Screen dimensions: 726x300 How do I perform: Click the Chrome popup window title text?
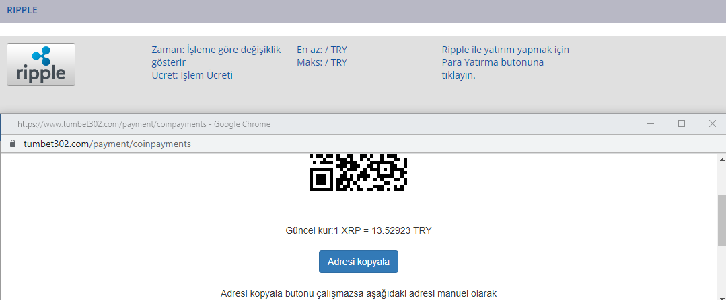click(x=144, y=124)
